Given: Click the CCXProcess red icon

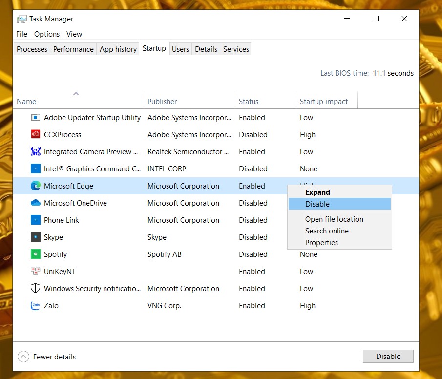Looking at the screenshot, I should click(x=36, y=134).
